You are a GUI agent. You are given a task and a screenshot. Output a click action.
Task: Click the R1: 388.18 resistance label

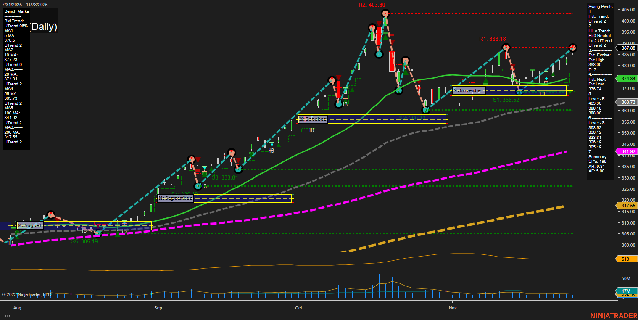[x=492, y=39]
